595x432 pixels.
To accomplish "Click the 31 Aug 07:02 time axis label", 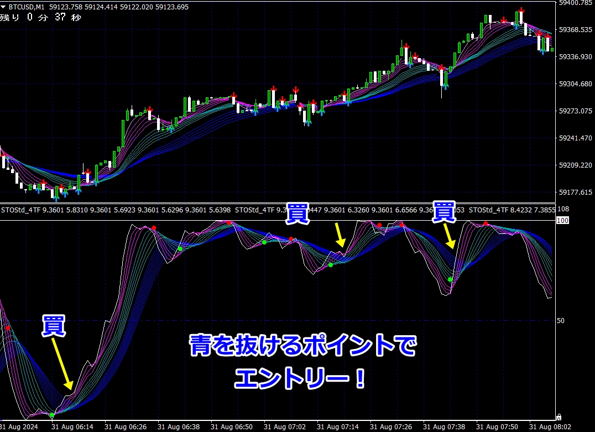I will click(285, 427).
